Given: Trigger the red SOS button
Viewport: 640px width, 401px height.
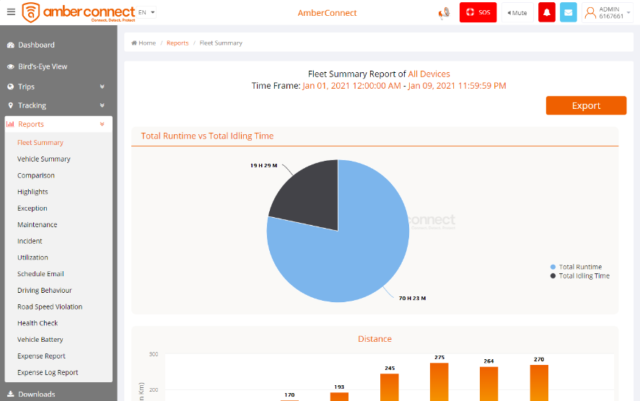Looking at the screenshot, I should [478, 12].
